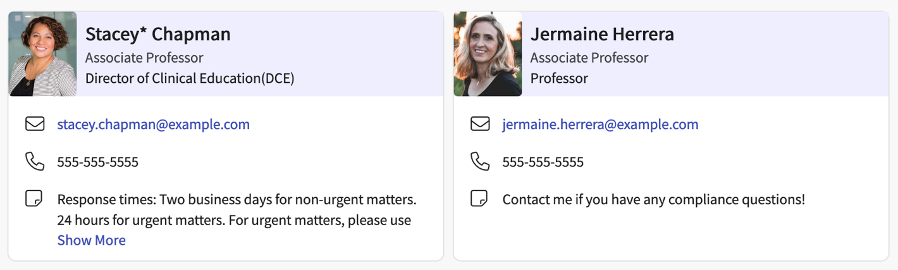Image resolution: width=898 pixels, height=270 pixels.
Task: Click the note icon beside compliance questions text
Action: 480,199
